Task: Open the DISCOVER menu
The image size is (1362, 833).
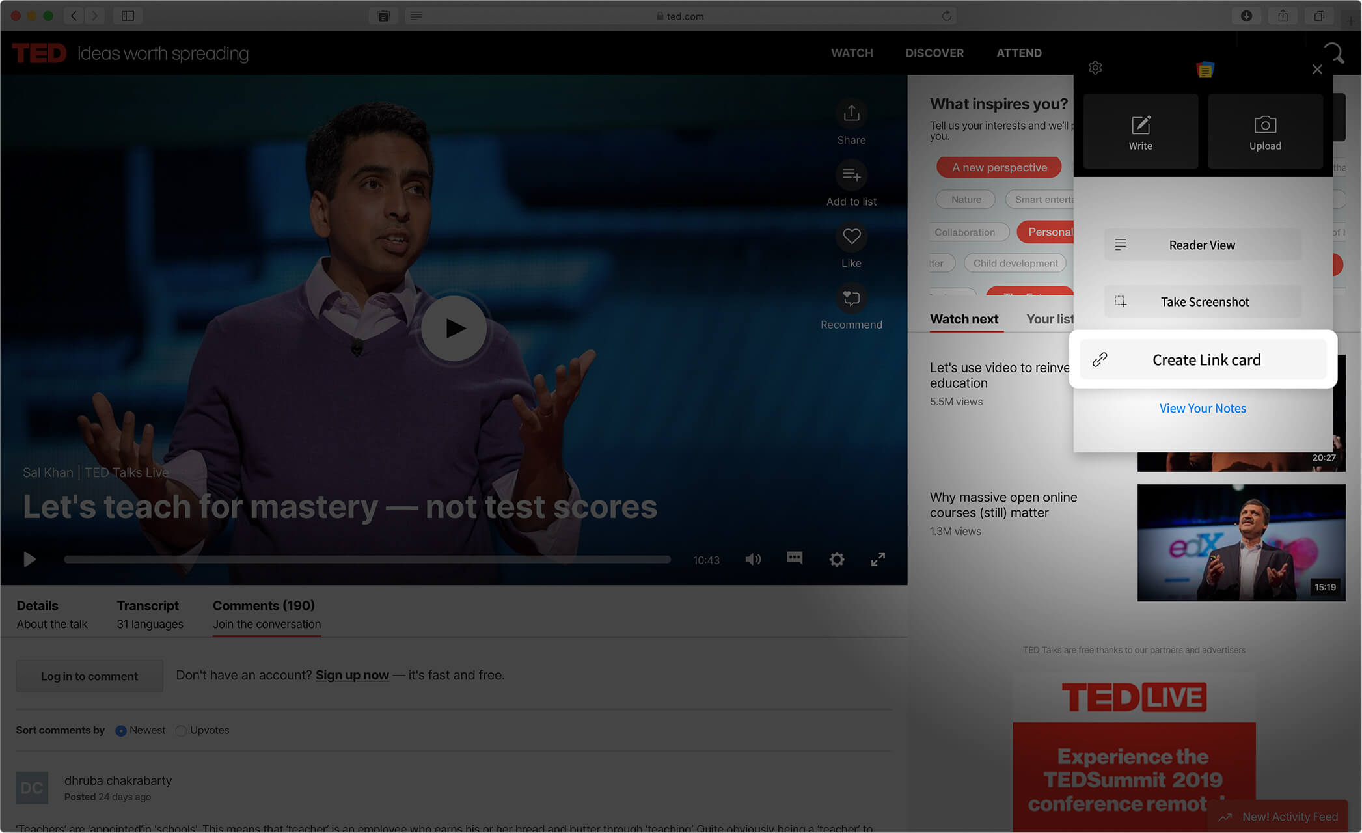Action: pos(934,53)
